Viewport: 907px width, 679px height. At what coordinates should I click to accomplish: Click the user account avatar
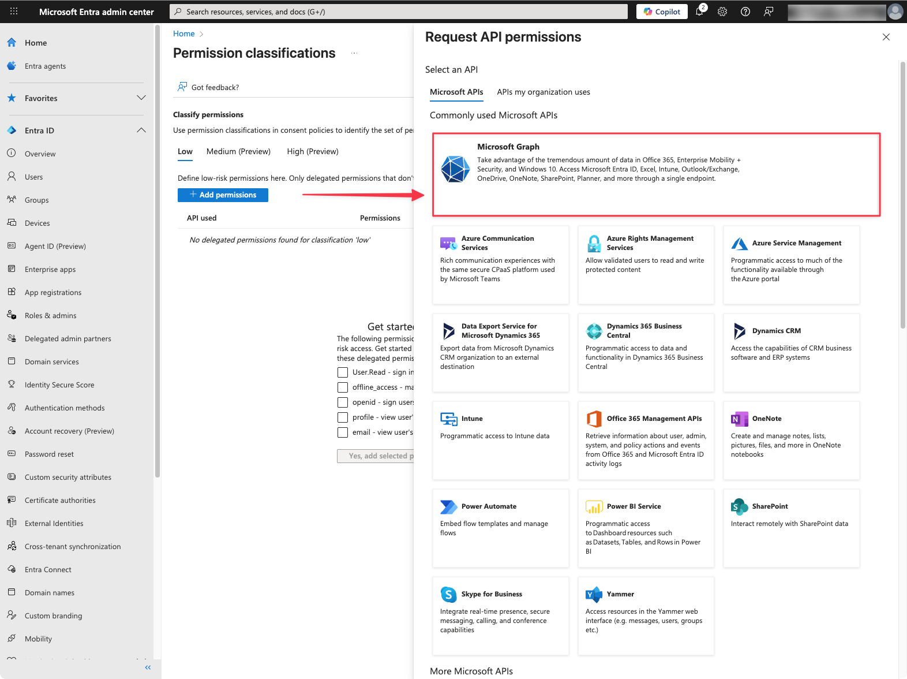coord(895,12)
